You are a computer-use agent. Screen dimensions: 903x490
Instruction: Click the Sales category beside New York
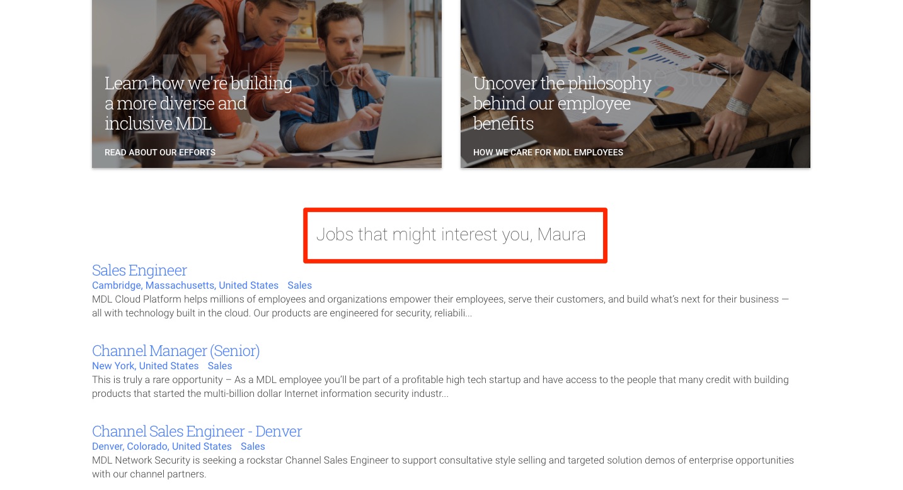(x=220, y=366)
